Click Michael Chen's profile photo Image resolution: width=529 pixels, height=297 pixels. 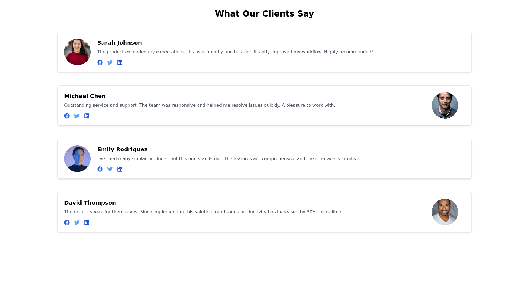pos(445,105)
